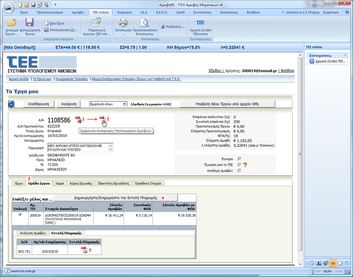Click the Καταχώρηση Έργου floppy disk icon
353x277 pixels.
point(30,23)
